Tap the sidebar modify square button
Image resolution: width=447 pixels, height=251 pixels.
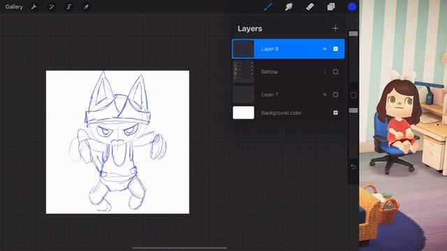[353, 95]
